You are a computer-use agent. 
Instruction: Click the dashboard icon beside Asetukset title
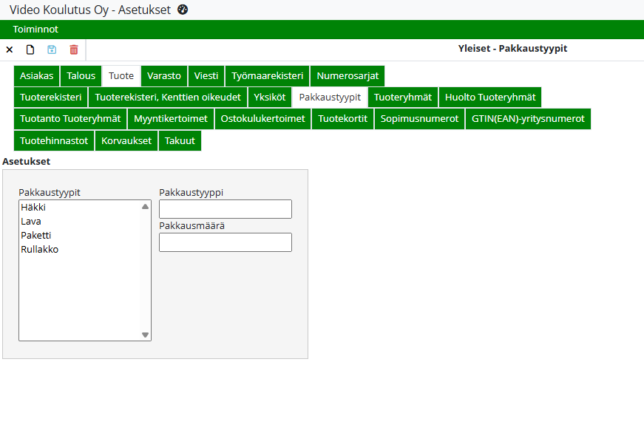183,10
